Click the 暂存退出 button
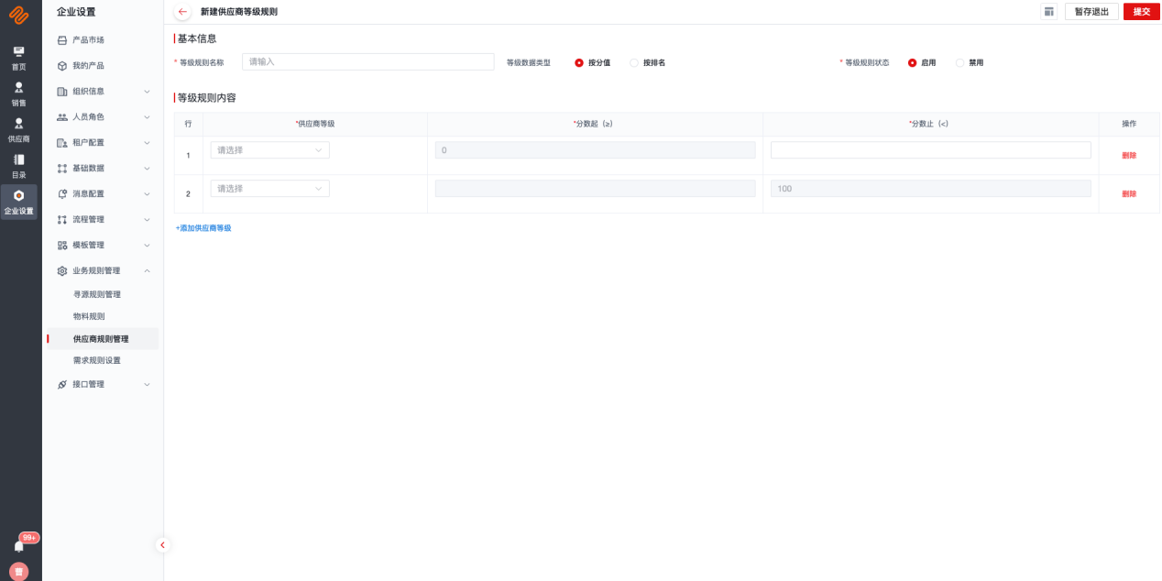Screen dimensions: 1162x581 pos(1091,12)
